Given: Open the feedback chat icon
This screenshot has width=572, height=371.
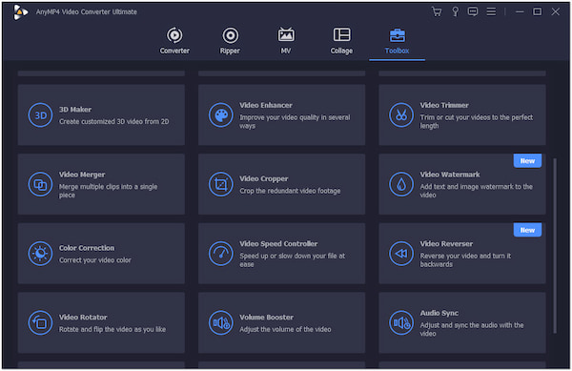Looking at the screenshot, I should [473, 11].
